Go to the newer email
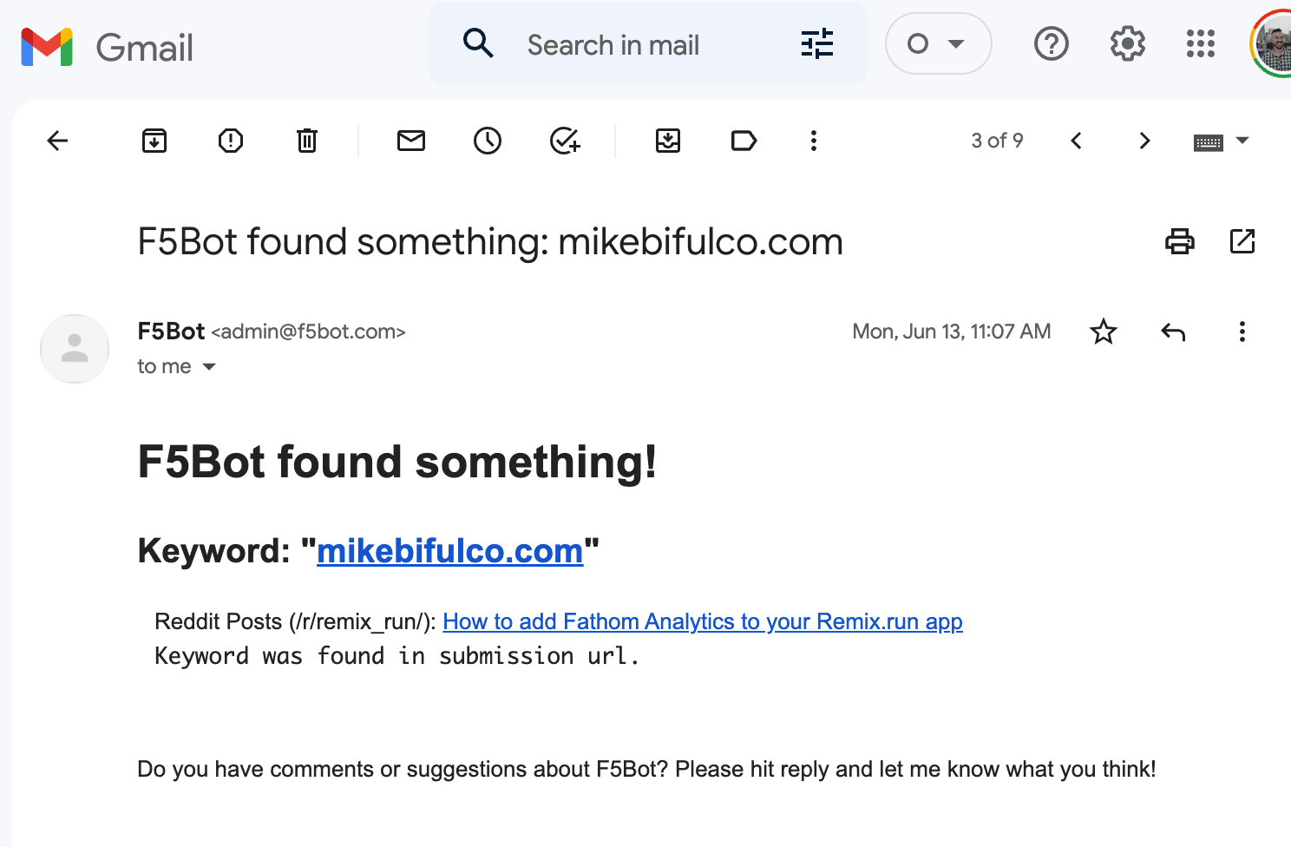1291x847 pixels. [1076, 140]
